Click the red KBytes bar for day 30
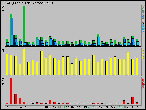Viewport: 146px width, 110px height. point(132,100)
